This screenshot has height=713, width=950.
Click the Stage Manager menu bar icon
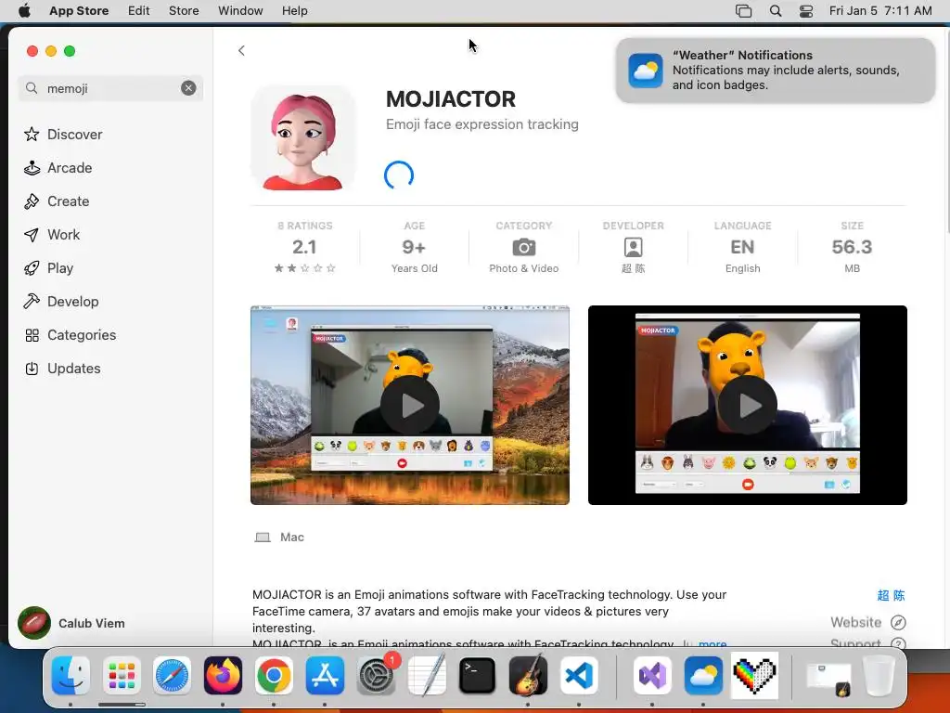pyautogui.click(x=743, y=11)
